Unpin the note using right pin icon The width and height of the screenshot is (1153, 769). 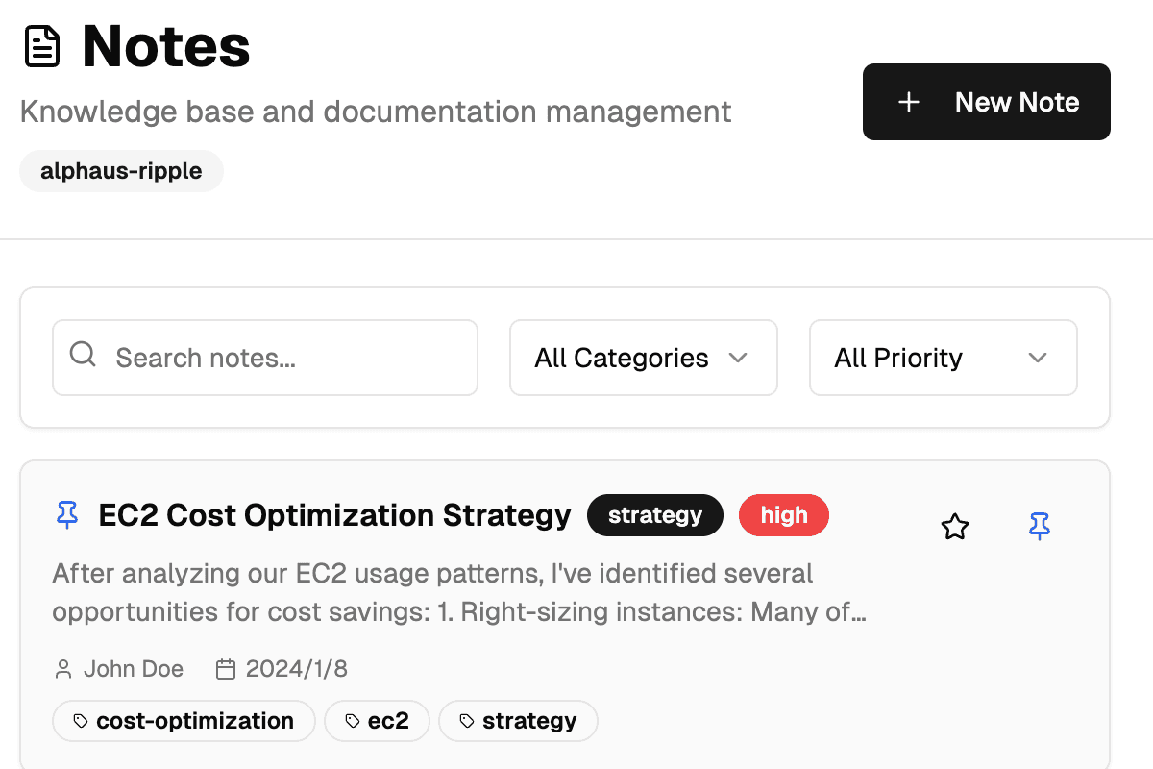pyautogui.click(x=1039, y=526)
